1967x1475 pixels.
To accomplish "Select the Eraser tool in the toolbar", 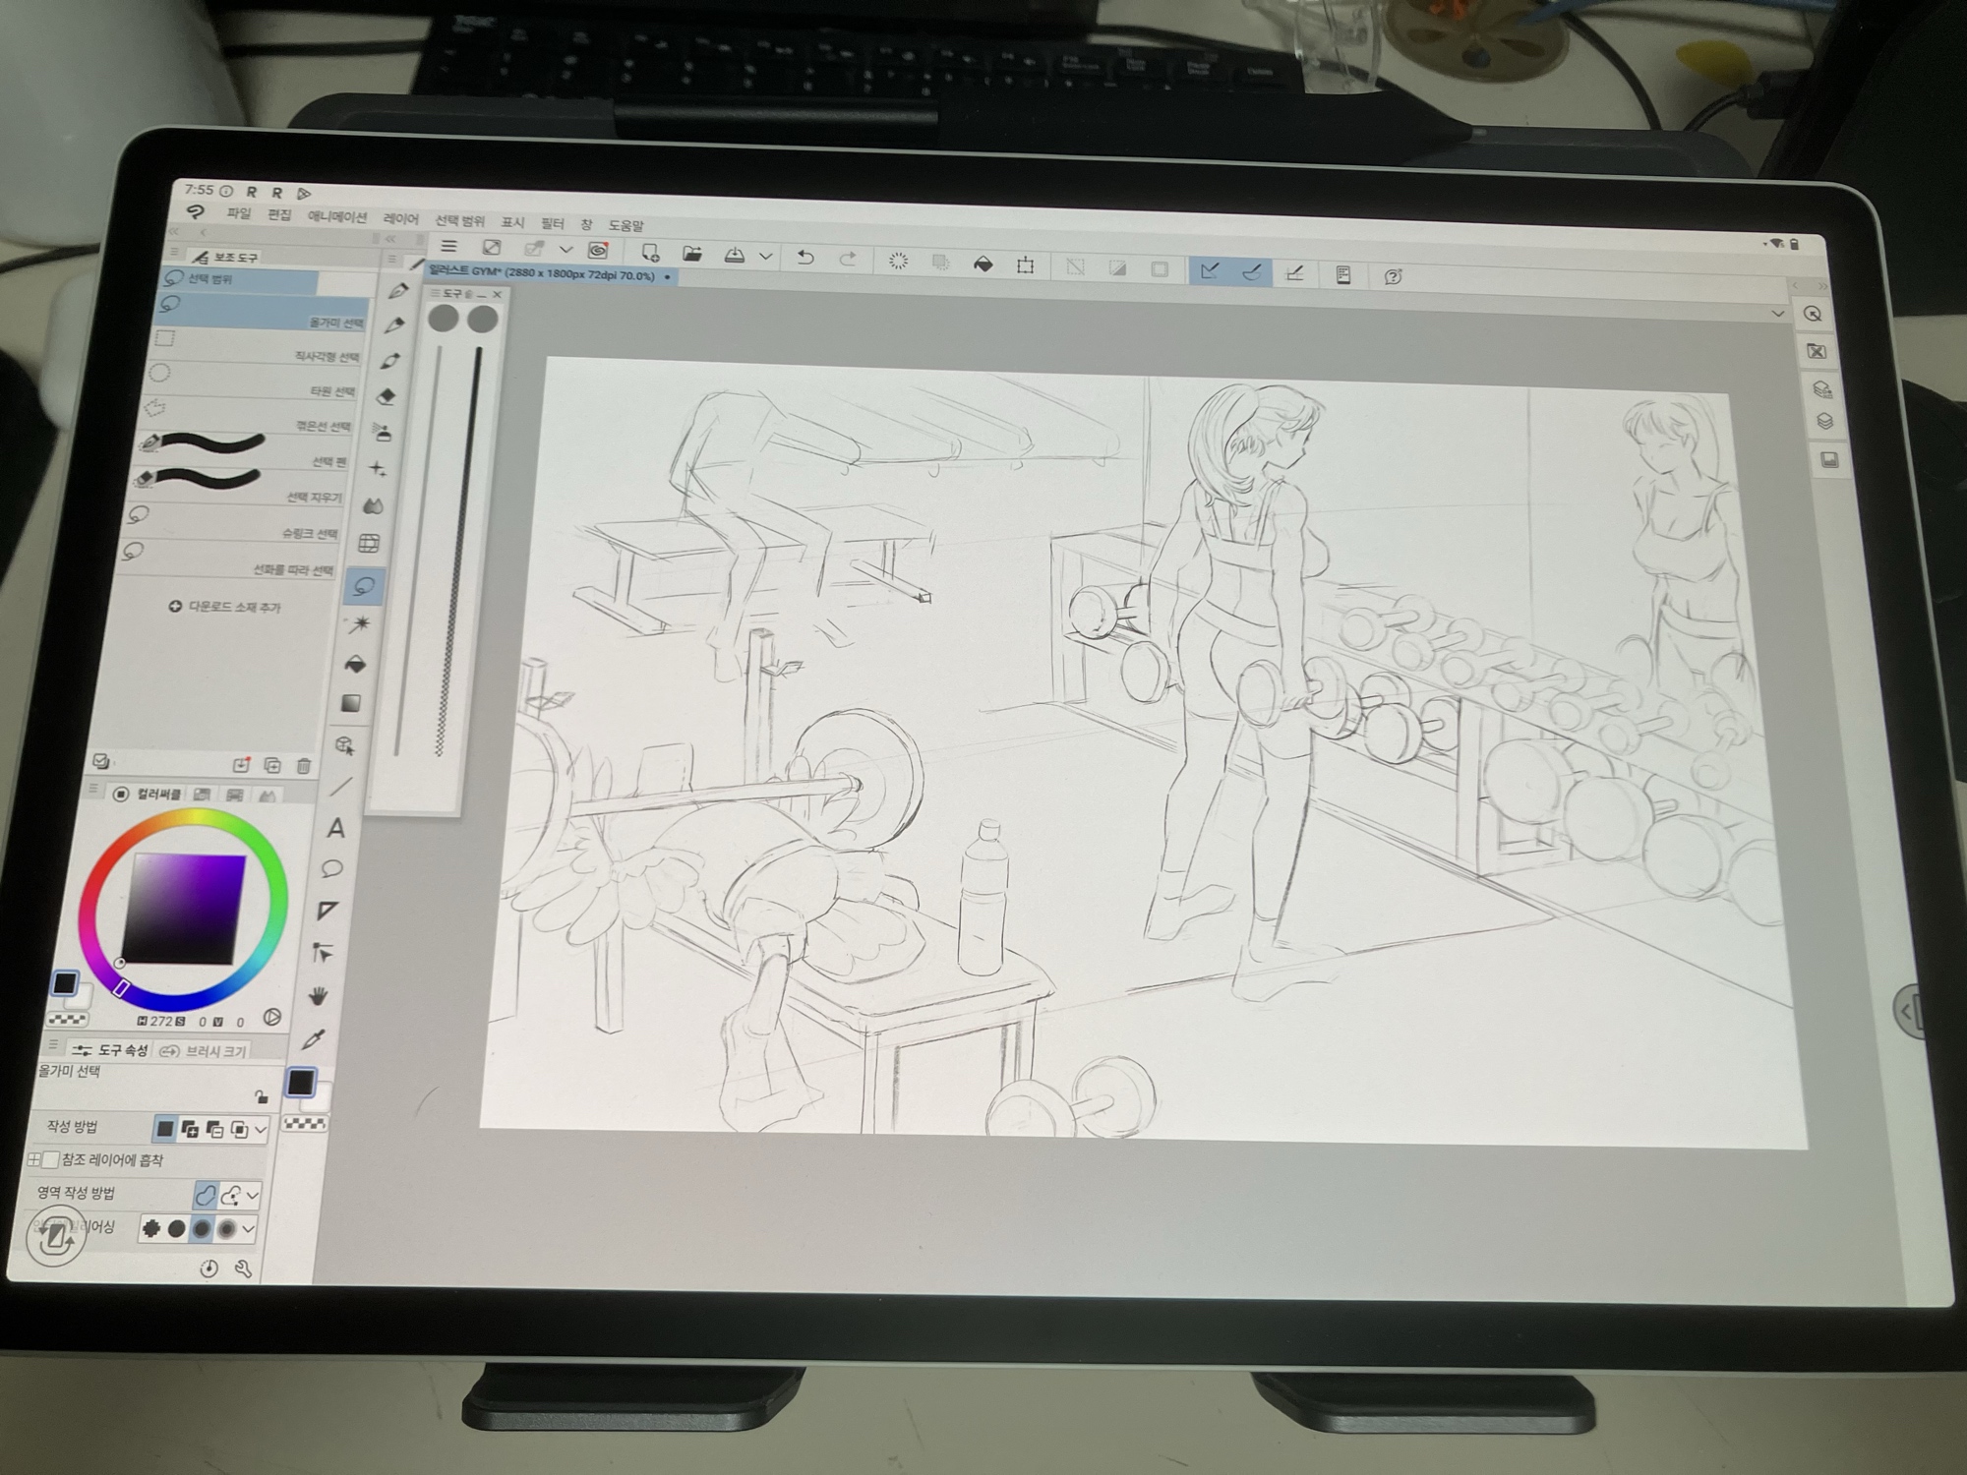I will coord(387,396).
